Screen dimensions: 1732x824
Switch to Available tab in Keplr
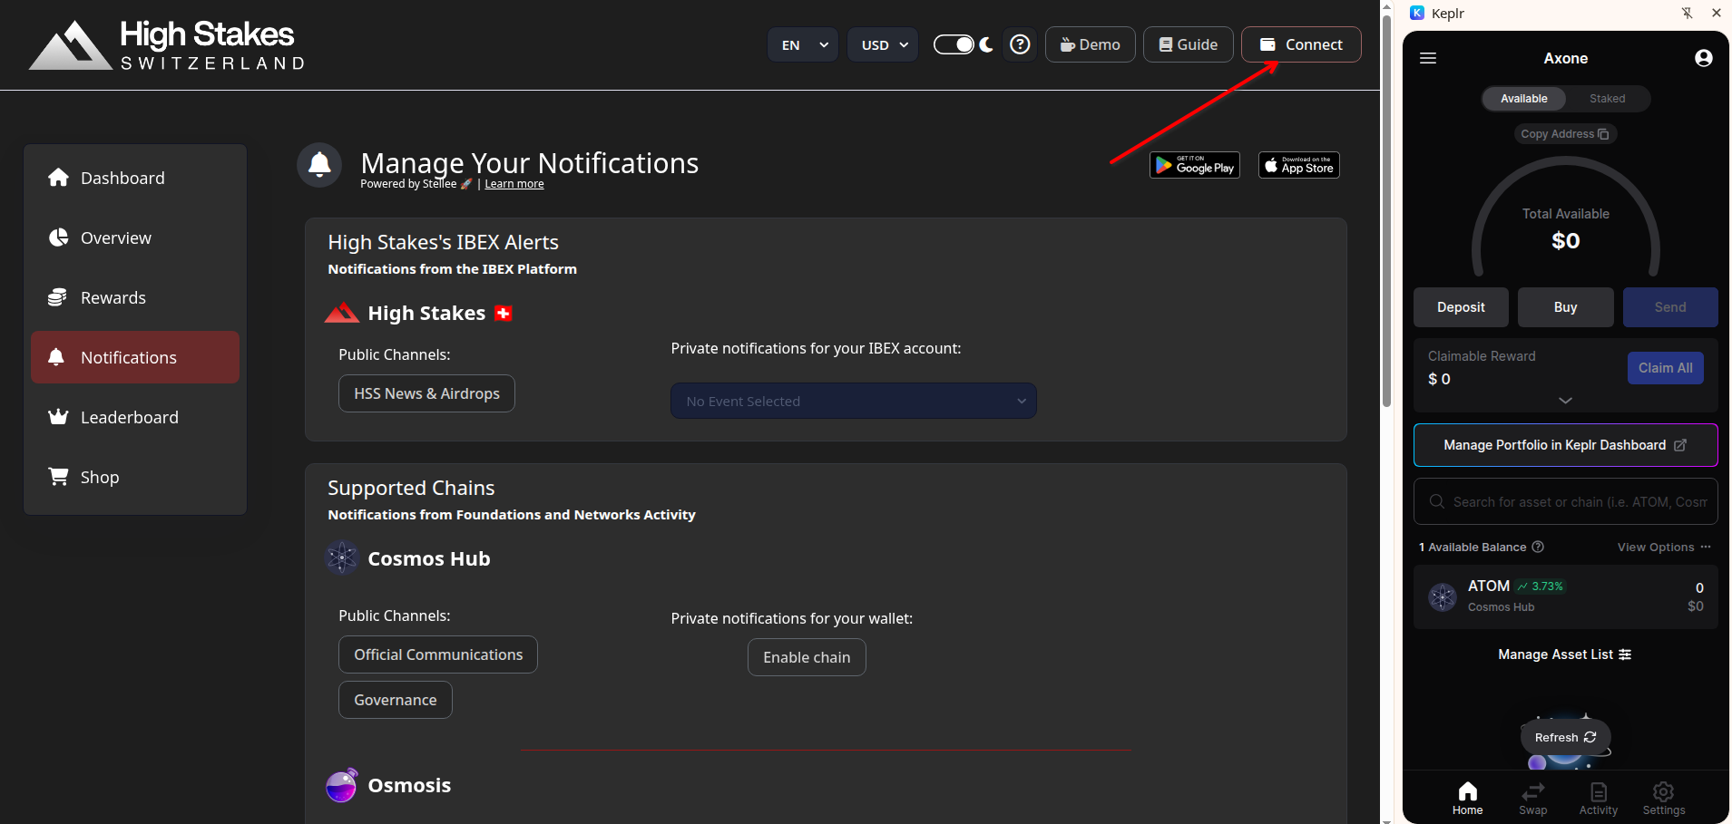[x=1524, y=99]
